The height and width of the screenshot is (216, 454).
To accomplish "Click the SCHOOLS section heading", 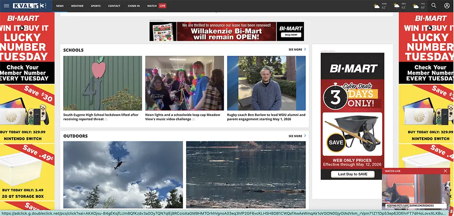I will click(x=73, y=50).
